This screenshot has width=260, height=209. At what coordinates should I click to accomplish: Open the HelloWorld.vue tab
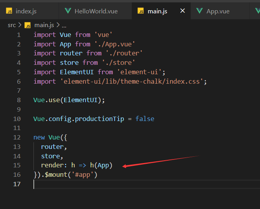[x=96, y=11]
